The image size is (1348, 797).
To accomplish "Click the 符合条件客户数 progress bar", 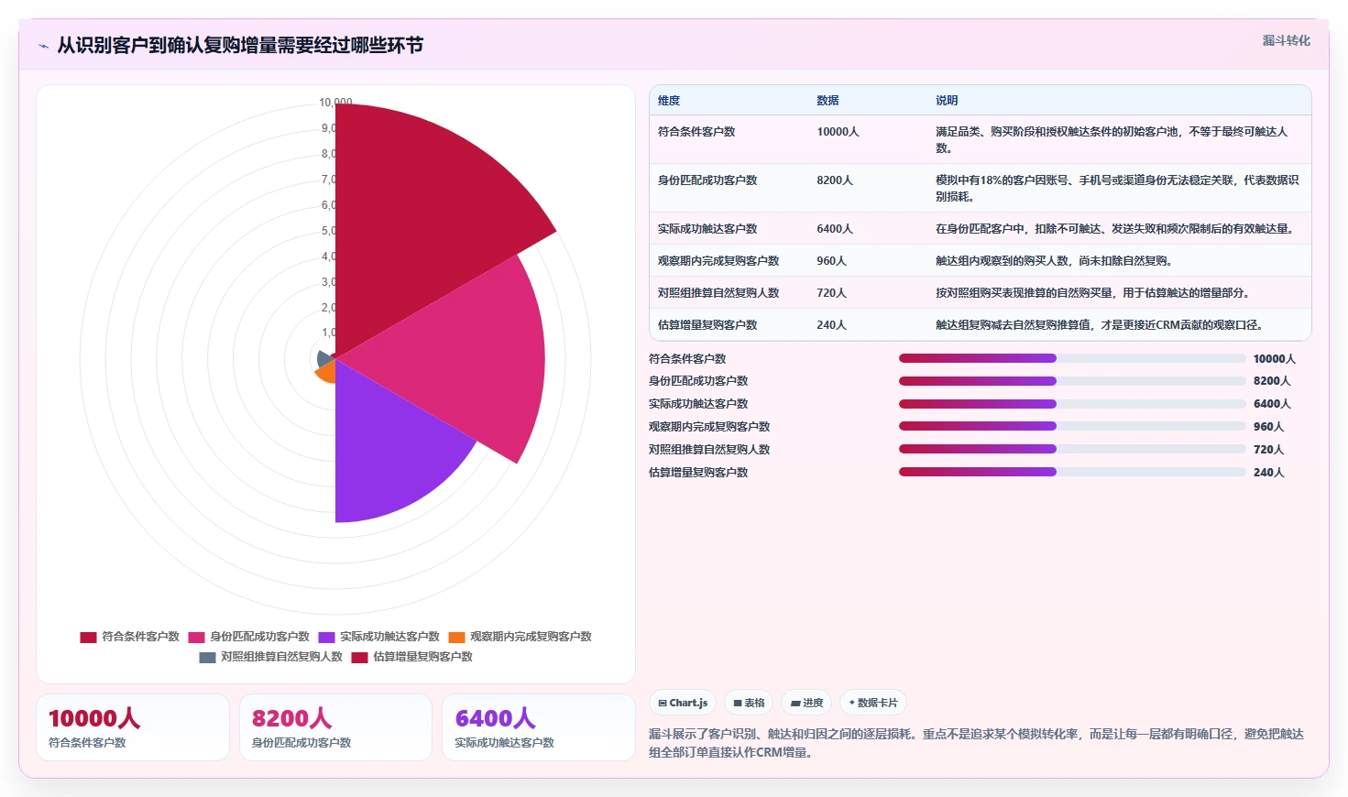I will 1072,358.
